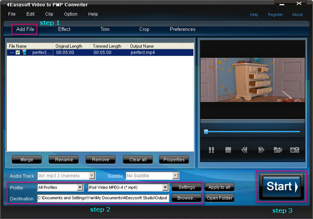
Task: Click the blue Help link
Action: (254, 15)
